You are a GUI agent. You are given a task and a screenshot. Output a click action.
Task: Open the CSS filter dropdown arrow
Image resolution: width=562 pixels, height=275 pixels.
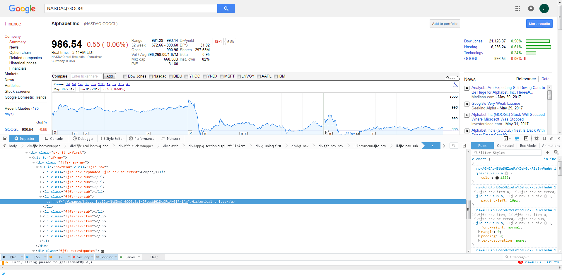(45, 257)
